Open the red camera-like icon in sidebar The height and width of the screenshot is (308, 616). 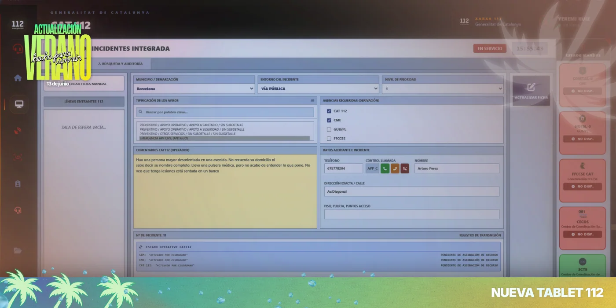tap(18, 157)
